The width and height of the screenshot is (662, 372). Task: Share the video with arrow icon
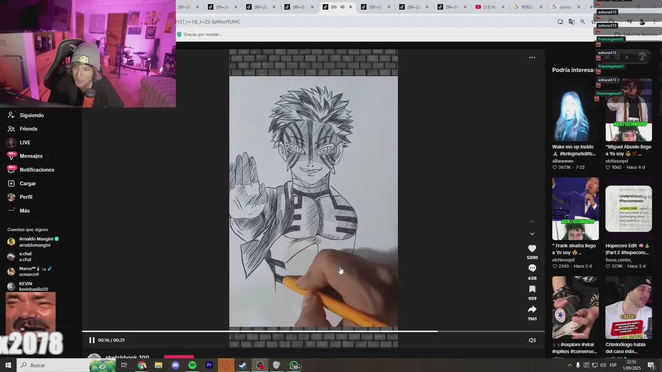[x=532, y=309]
